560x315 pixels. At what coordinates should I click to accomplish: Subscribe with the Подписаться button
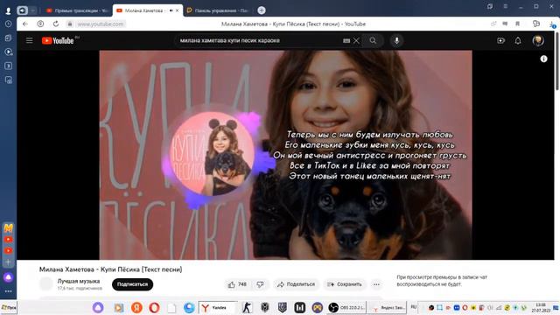point(132,284)
